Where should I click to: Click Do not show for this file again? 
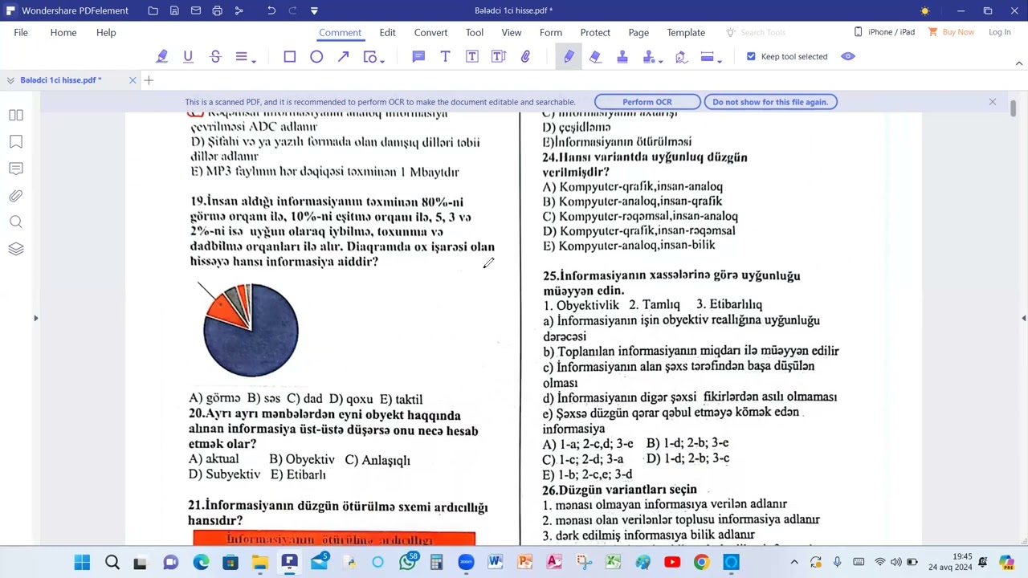tap(770, 102)
